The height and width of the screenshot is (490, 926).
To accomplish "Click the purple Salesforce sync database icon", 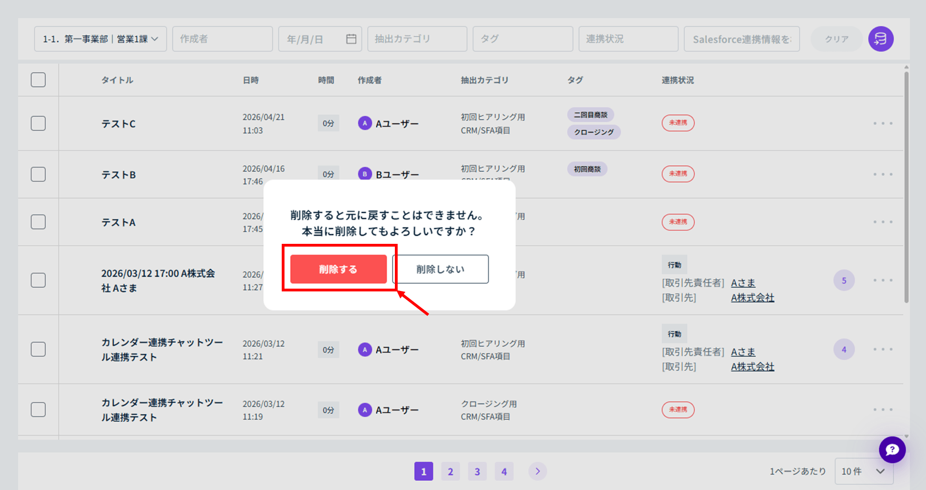I will pos(880,39).
